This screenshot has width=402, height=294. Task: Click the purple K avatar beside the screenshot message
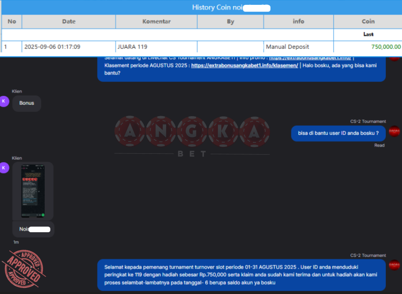pos(4,168)
